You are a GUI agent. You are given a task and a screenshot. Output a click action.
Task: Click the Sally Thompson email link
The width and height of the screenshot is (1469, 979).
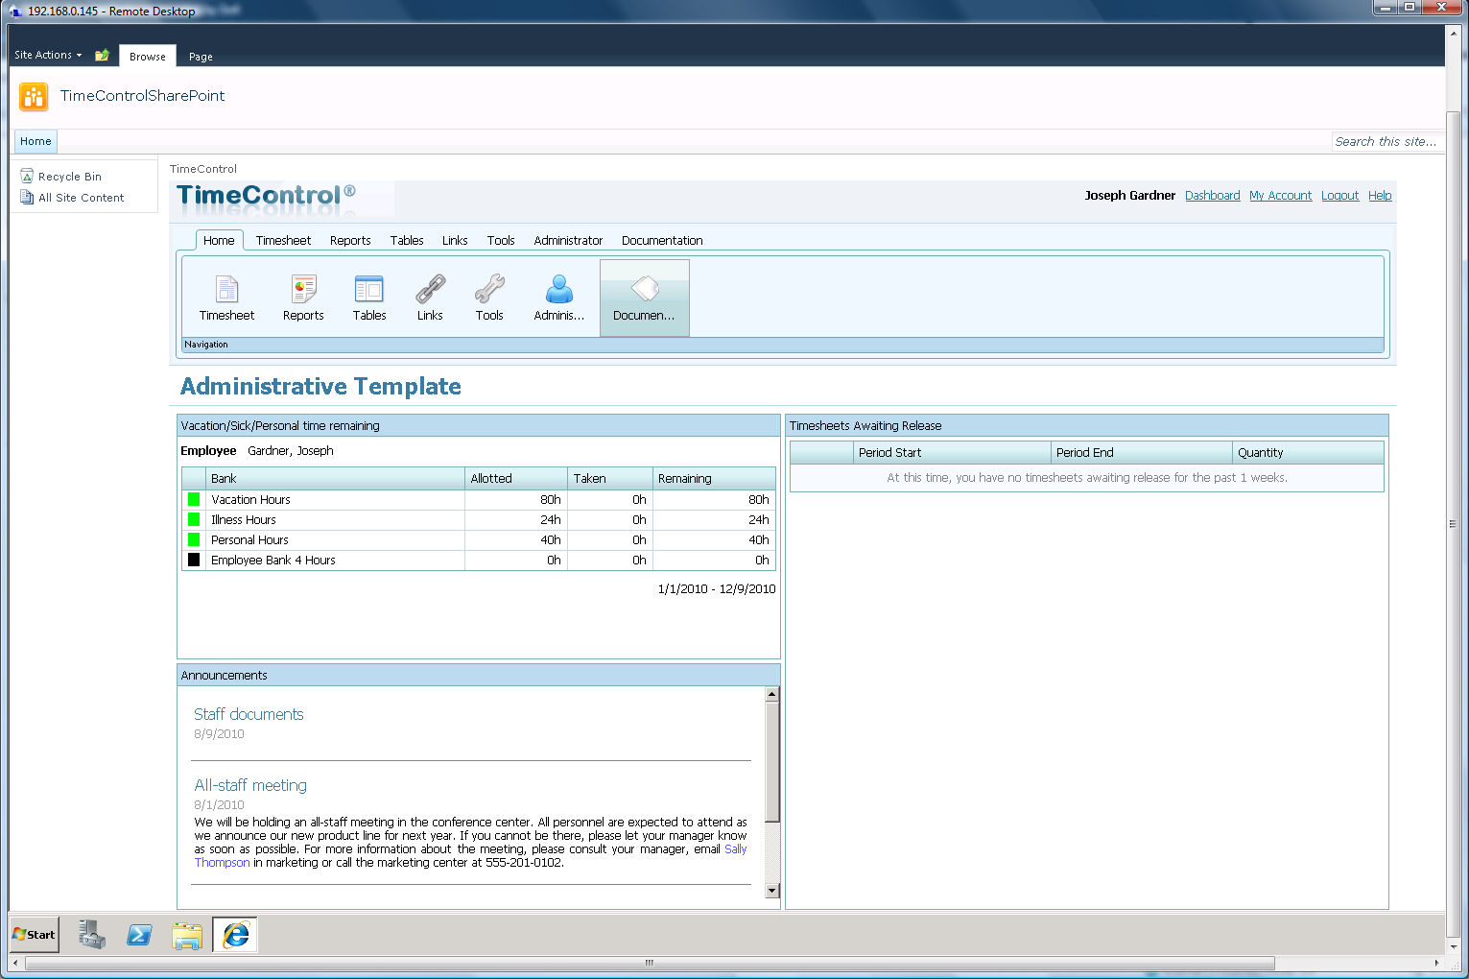pos(735,849)
